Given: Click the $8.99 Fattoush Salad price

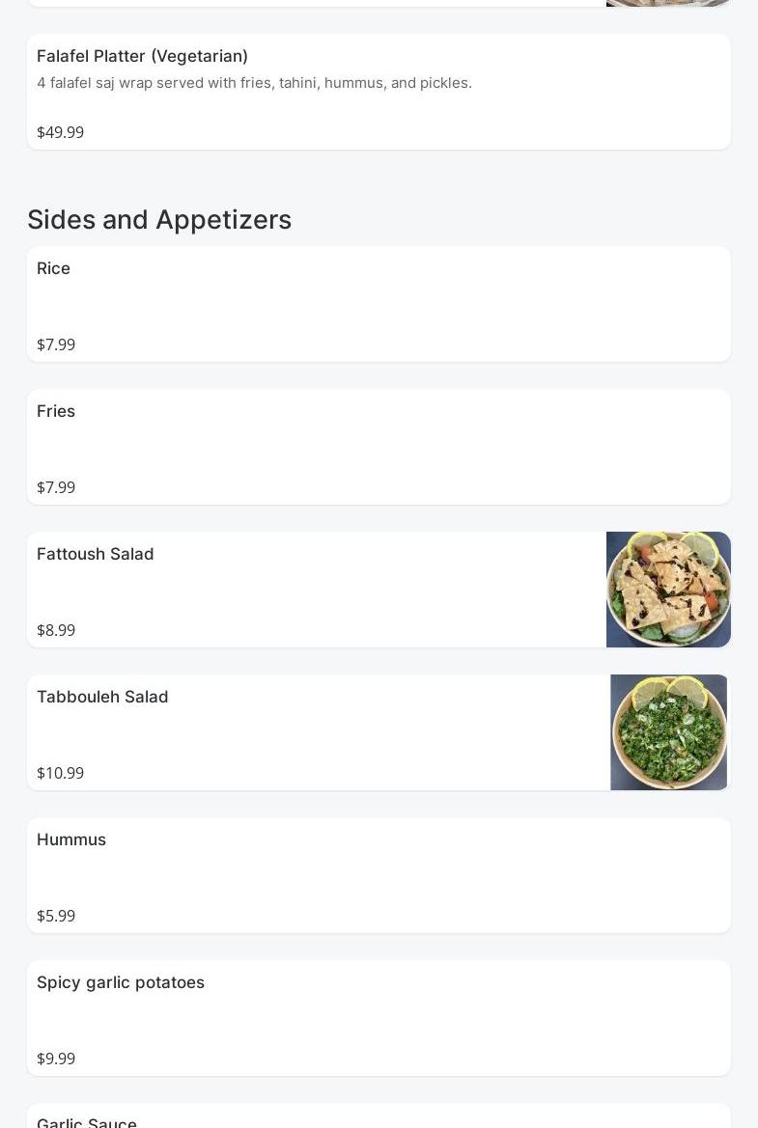Looking at the screenshot, I should coord(56,630).
